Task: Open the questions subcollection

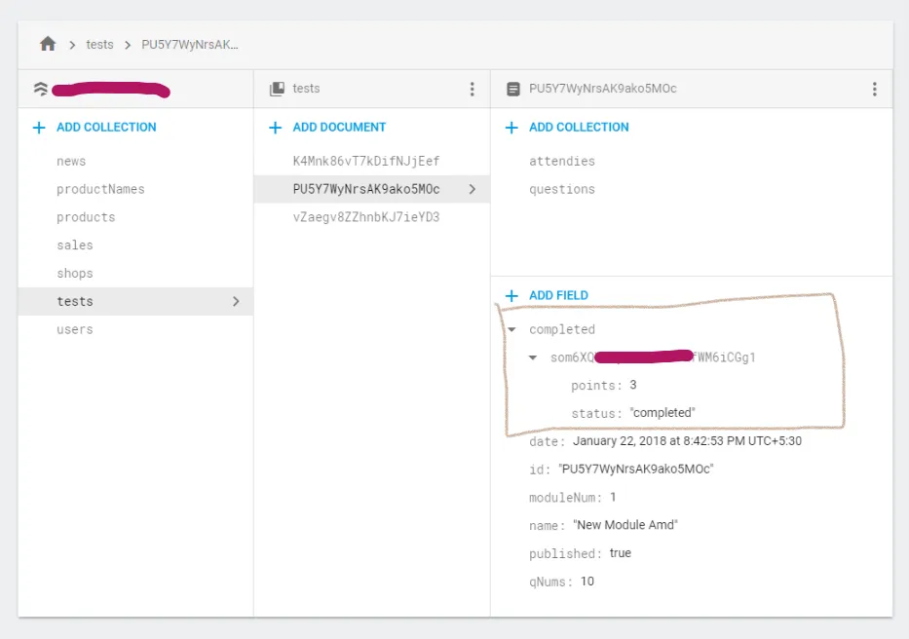Action: click(x=561, y=189)
